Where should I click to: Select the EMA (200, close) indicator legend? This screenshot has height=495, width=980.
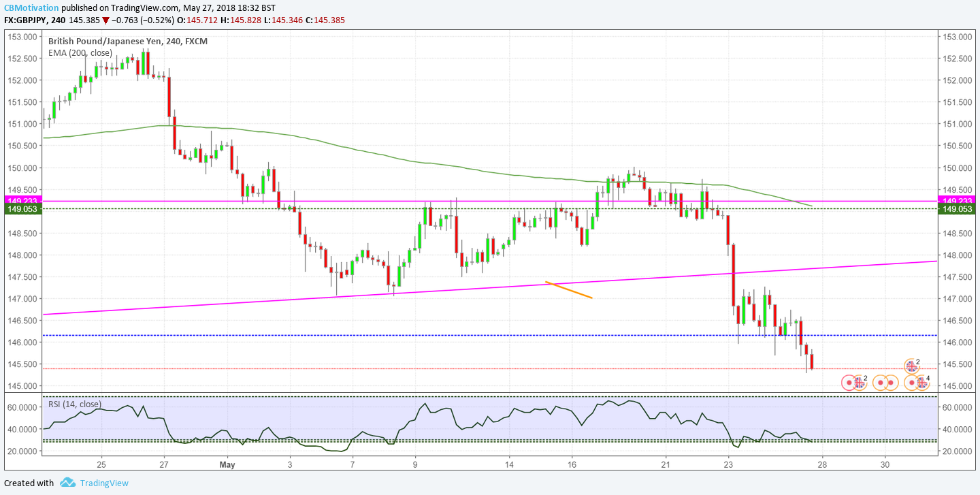pyautogui.click(x=80, y=52)
